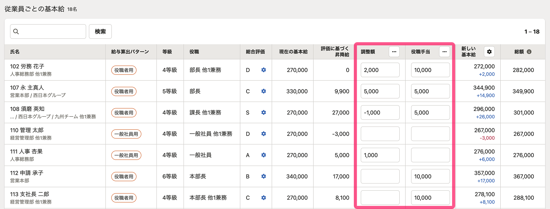Open the 調整額 column options menu
This screenshot has width=550, height=209.
coord(394,52)
